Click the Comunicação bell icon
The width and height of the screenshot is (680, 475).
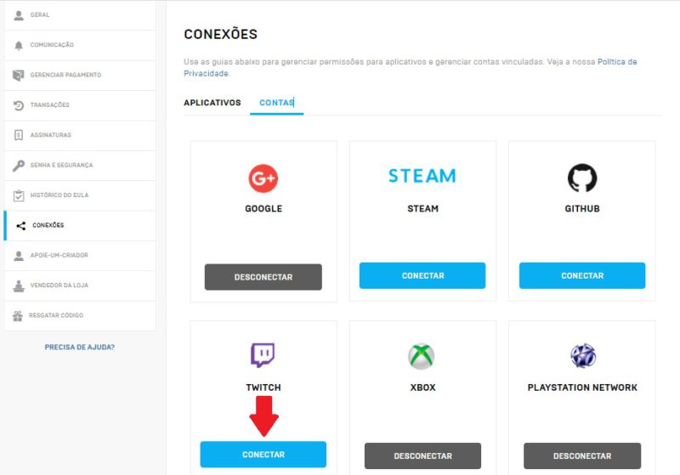[19, 45]
